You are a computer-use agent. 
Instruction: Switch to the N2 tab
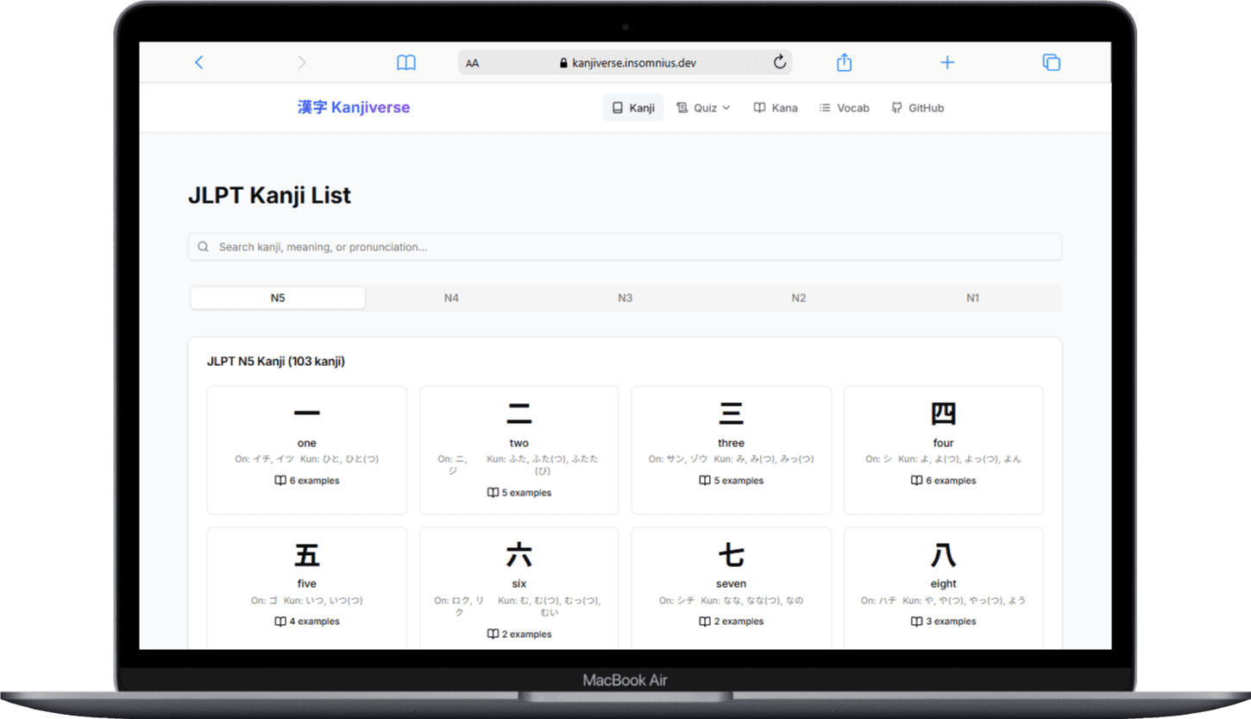(x=799, y=298)
